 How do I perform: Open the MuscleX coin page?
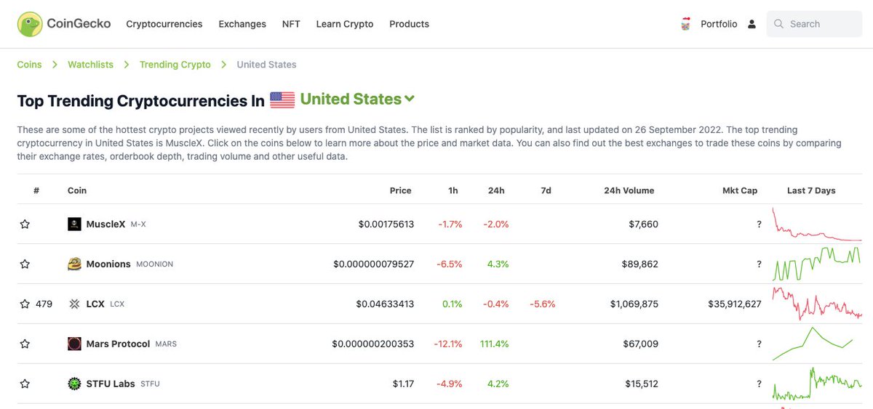tap(105, 224)
